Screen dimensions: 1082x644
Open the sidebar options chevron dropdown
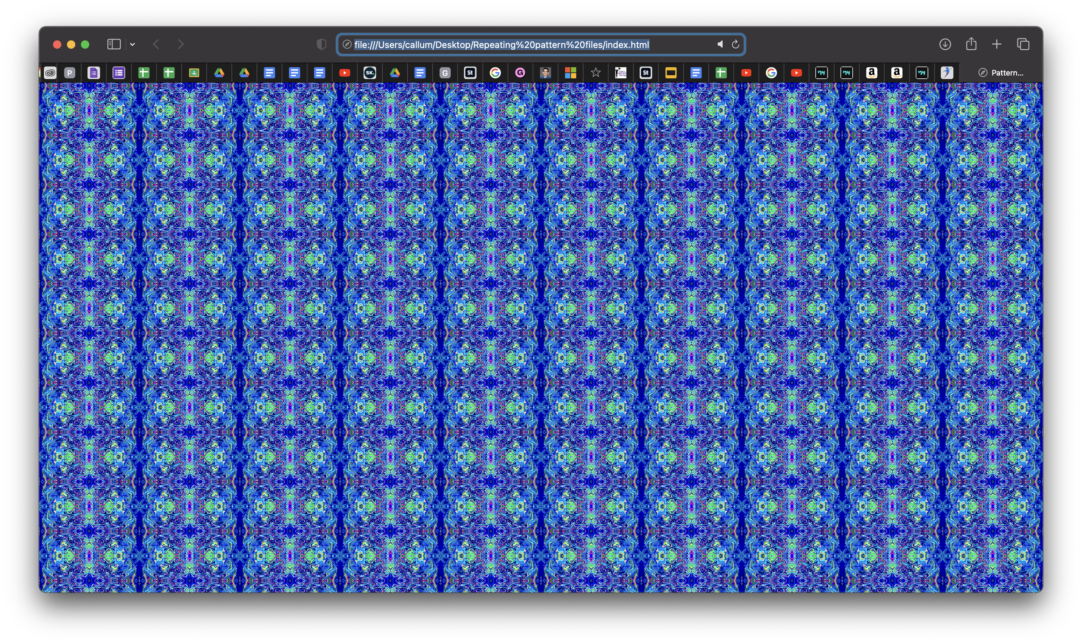coord(133,44)
